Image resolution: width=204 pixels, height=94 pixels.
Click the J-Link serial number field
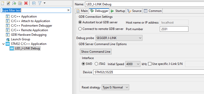click(x=195, y=64)
